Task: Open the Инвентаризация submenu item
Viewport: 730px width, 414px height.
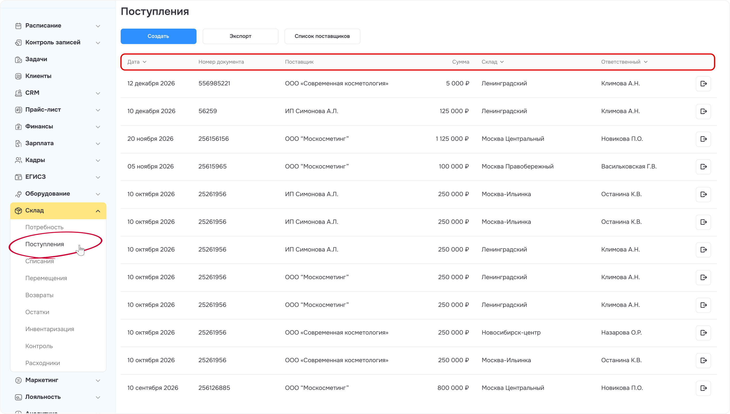Action: click(50, 329)
